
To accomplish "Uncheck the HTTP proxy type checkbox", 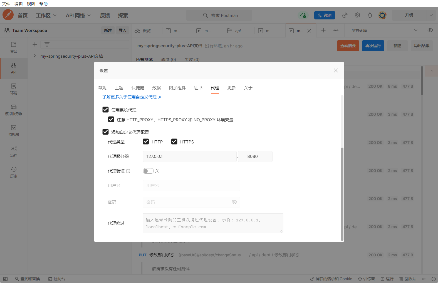I will [146, 141].
